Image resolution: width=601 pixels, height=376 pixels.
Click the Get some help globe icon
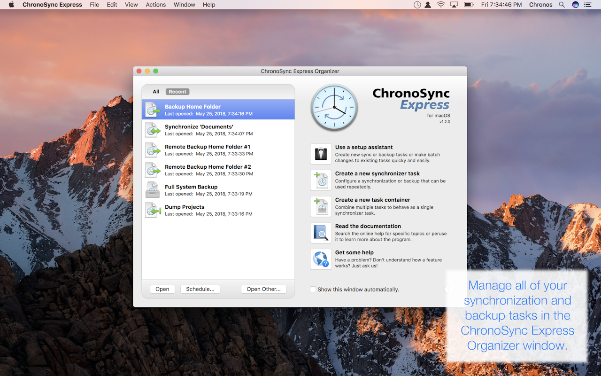pyautogui.click(x=321, y=259)
